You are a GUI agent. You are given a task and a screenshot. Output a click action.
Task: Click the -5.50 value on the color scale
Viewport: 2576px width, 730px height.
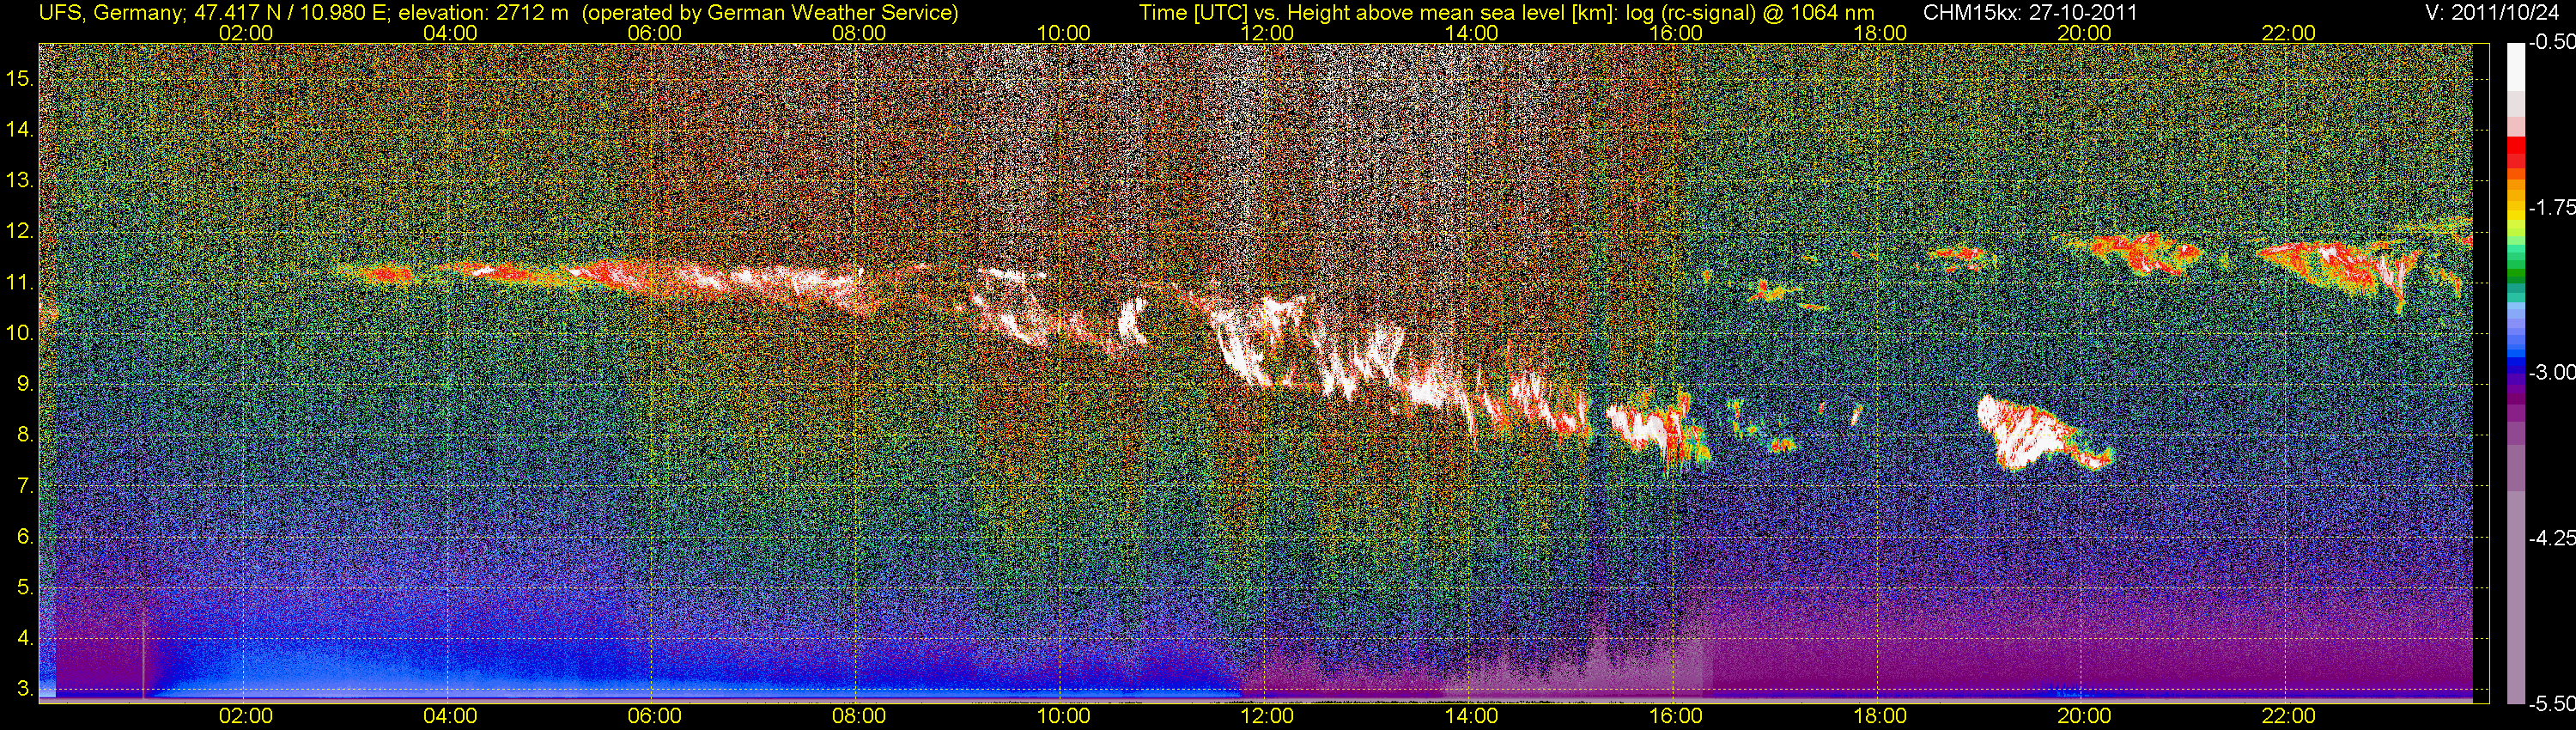2551,703
